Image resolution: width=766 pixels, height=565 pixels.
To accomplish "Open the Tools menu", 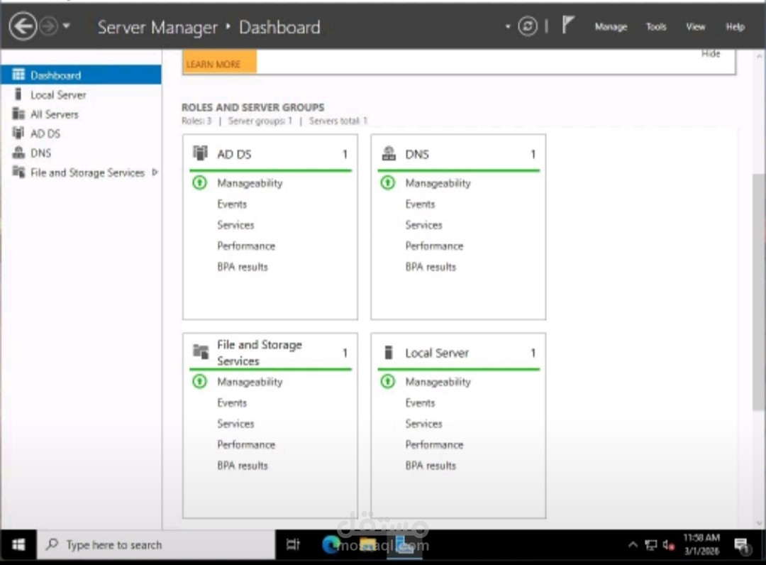I will tap(655, 27).
